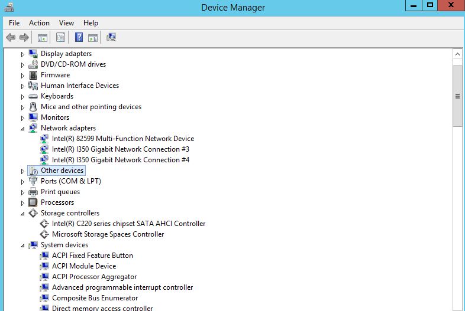Expand the Processors node

point(22,203)
